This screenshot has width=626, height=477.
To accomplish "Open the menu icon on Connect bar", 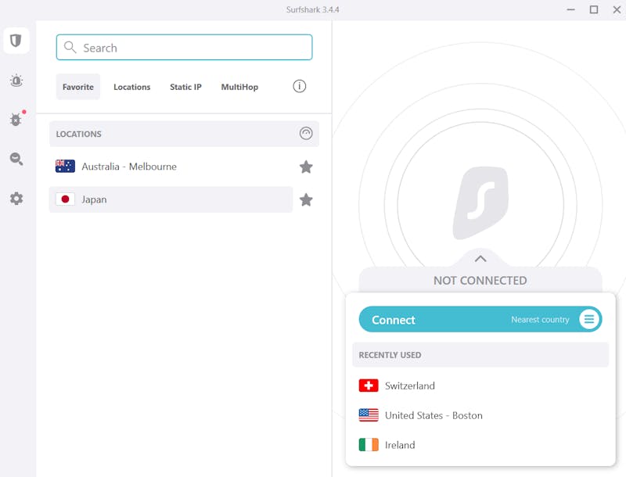I will (588, 319).
